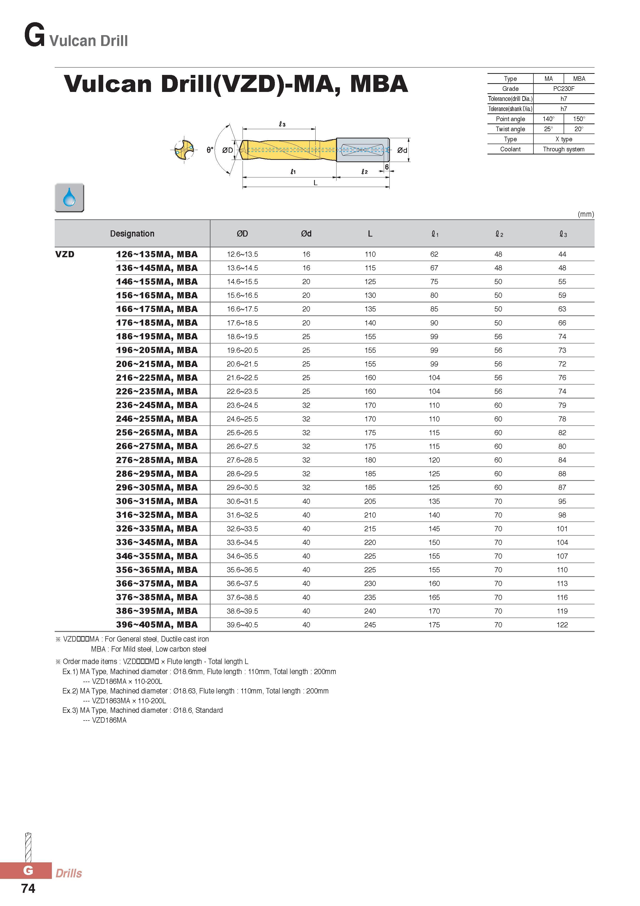This screenshot has height=906, width=640.
Task: Select the "150°" point angle value
Action: pyautogui.click(x=579, y=119)
